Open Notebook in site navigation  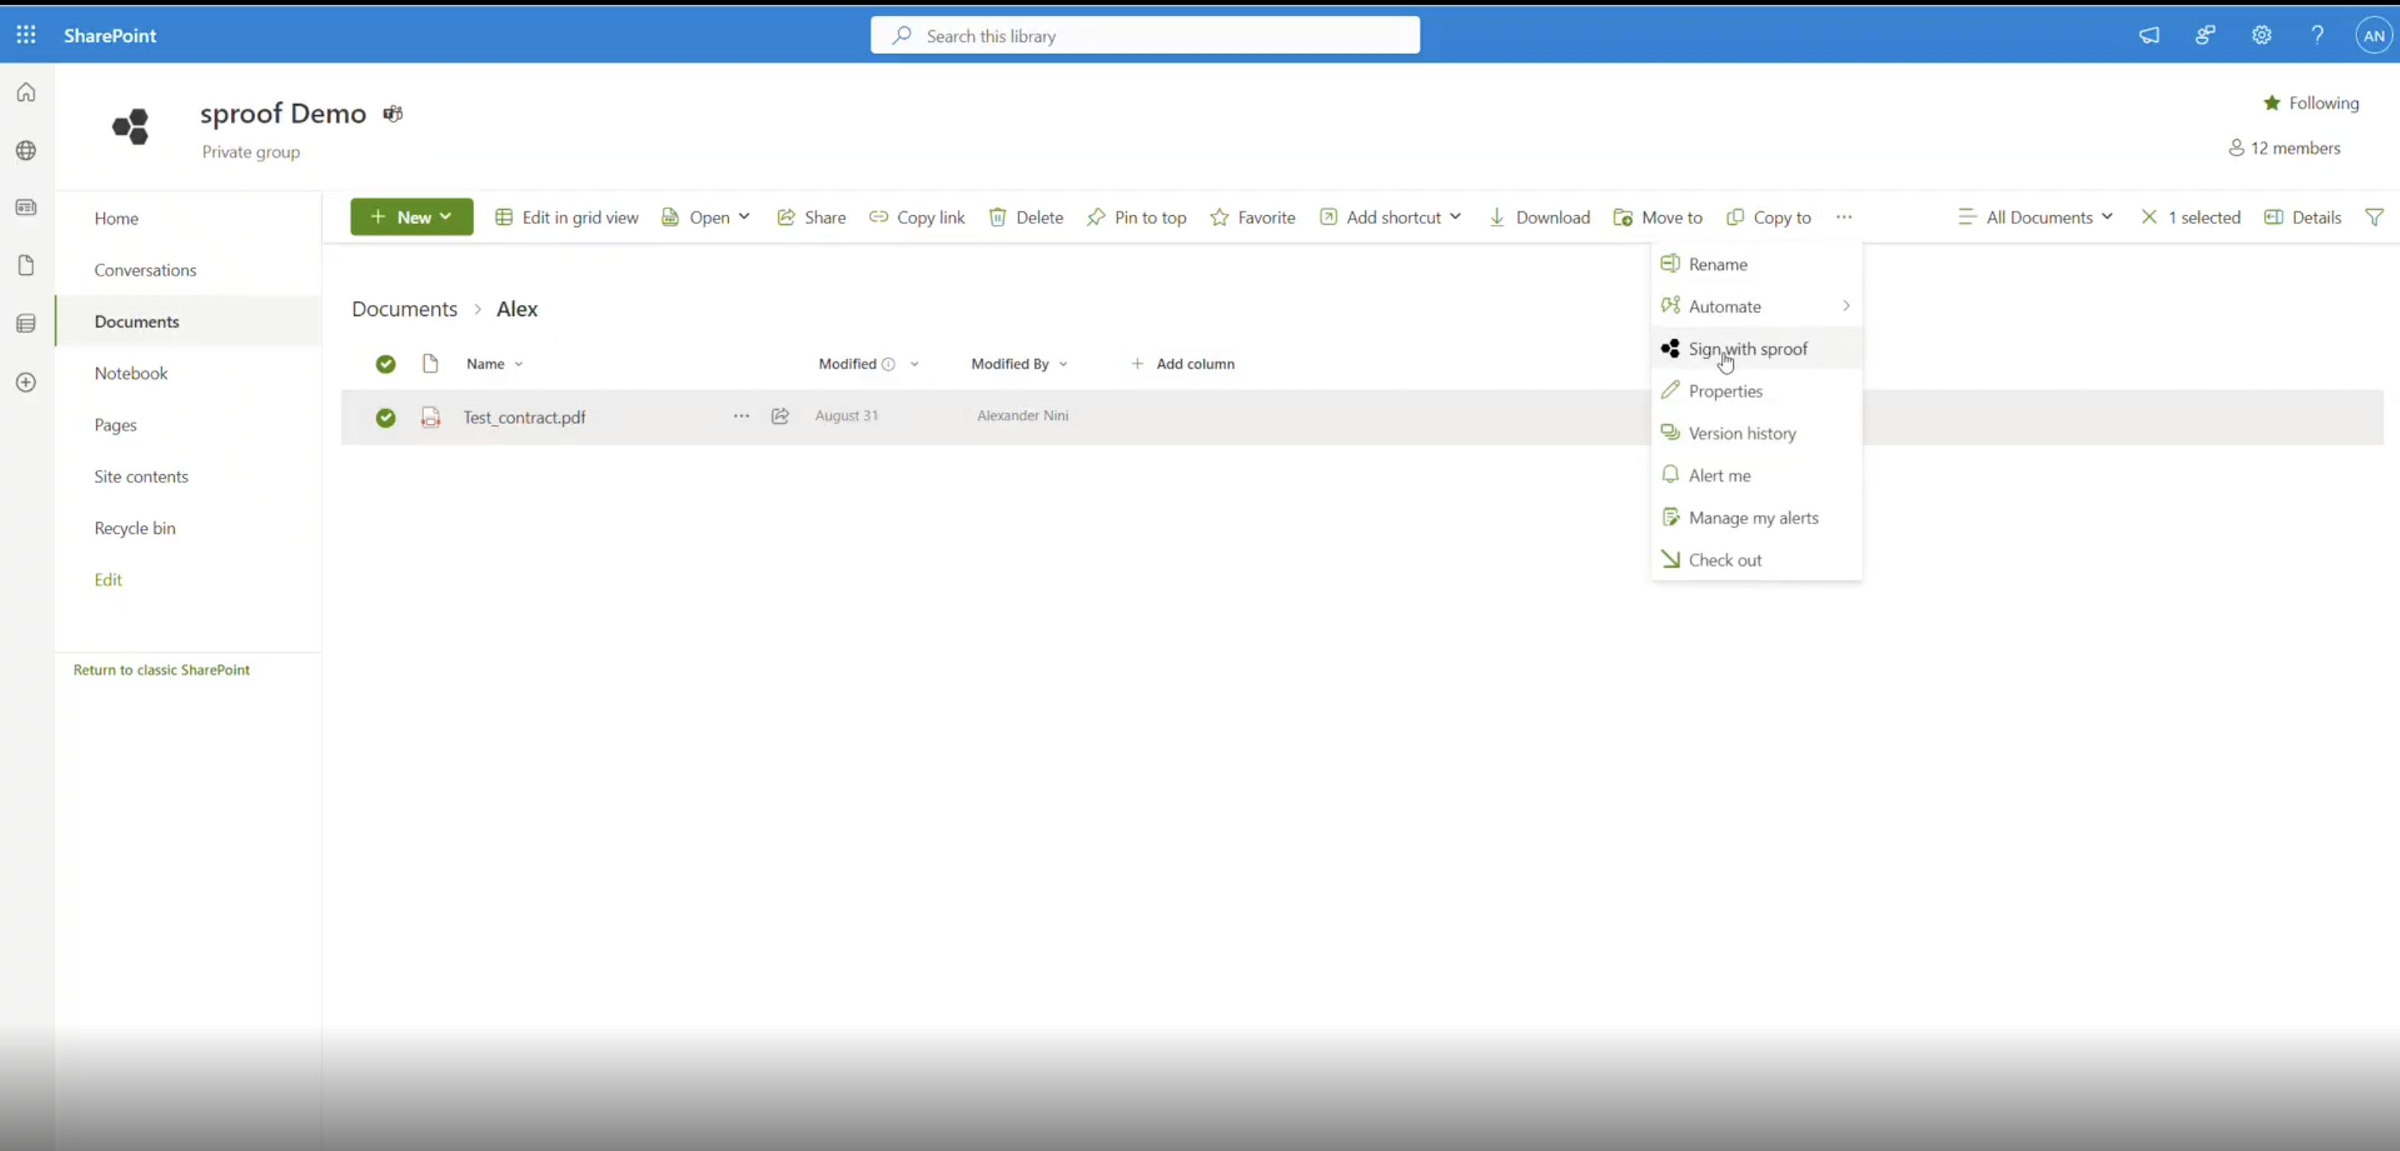[130, 373]
